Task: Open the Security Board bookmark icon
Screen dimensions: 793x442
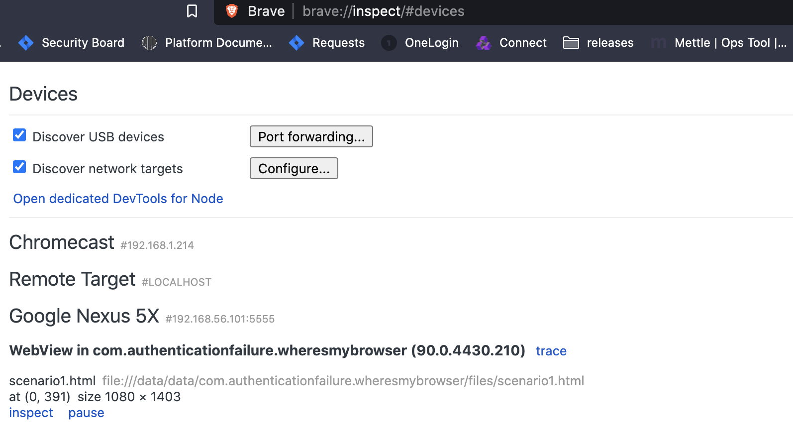Action: pyautogui.click(x=26, y=43)
